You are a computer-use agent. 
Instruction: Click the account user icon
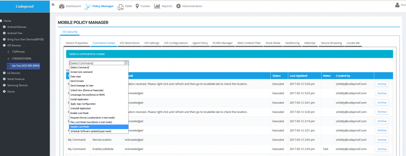(397, 5)
